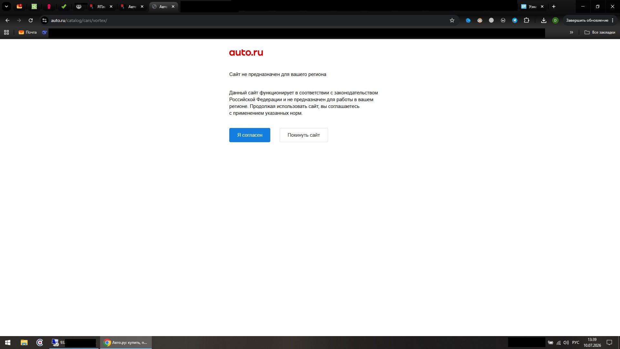Click the "Покинуть сайт" button

(304, 135)
